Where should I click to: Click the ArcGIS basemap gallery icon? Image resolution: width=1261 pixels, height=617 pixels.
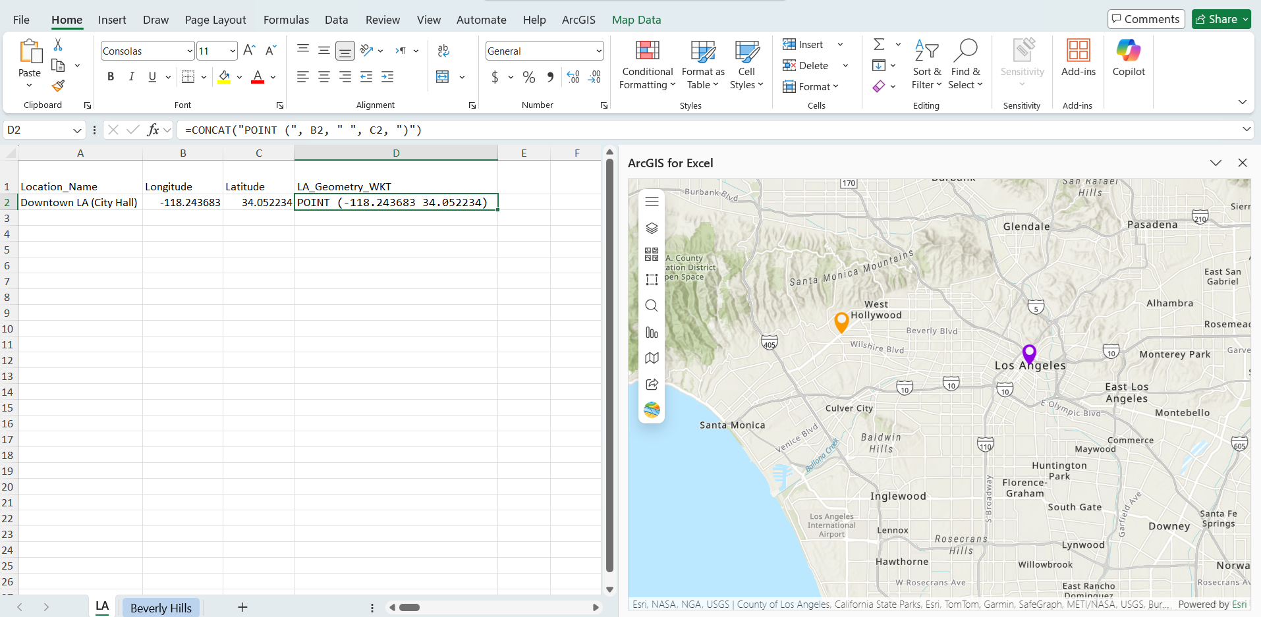(x=652, y=254)
